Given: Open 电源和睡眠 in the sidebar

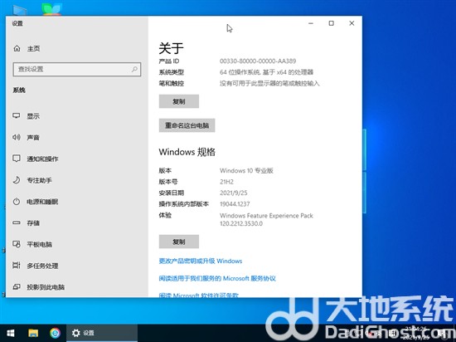Looking at the screenshot, I should point(42,202).
